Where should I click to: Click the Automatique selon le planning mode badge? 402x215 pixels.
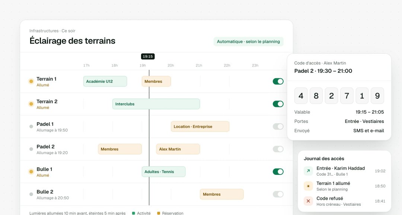click(248, 42)
